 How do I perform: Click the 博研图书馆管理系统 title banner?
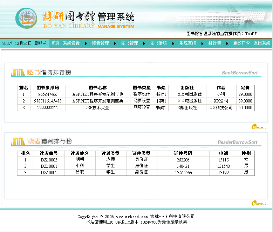point(89,20)
